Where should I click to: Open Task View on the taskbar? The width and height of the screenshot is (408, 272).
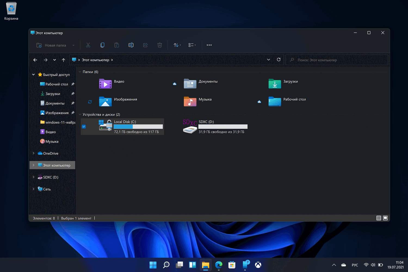tap(179, 265)
